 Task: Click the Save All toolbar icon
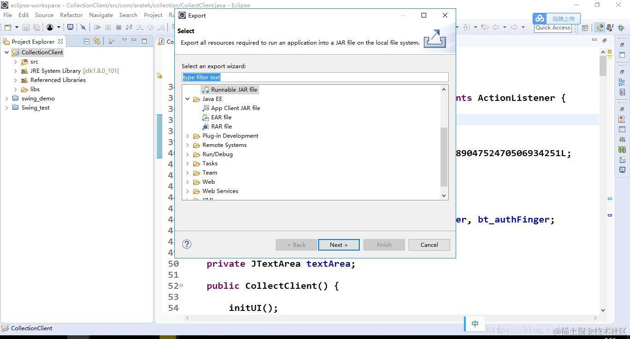tap(36, 28)
